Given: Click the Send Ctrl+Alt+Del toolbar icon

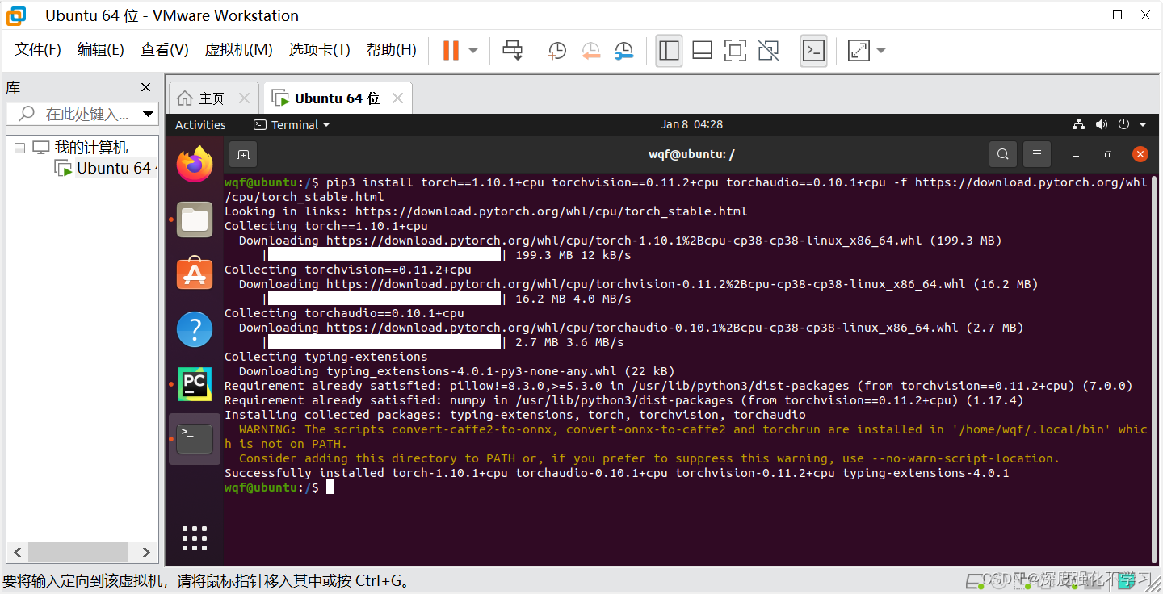Looking at the screenshot, I should [x=512, y=50].
